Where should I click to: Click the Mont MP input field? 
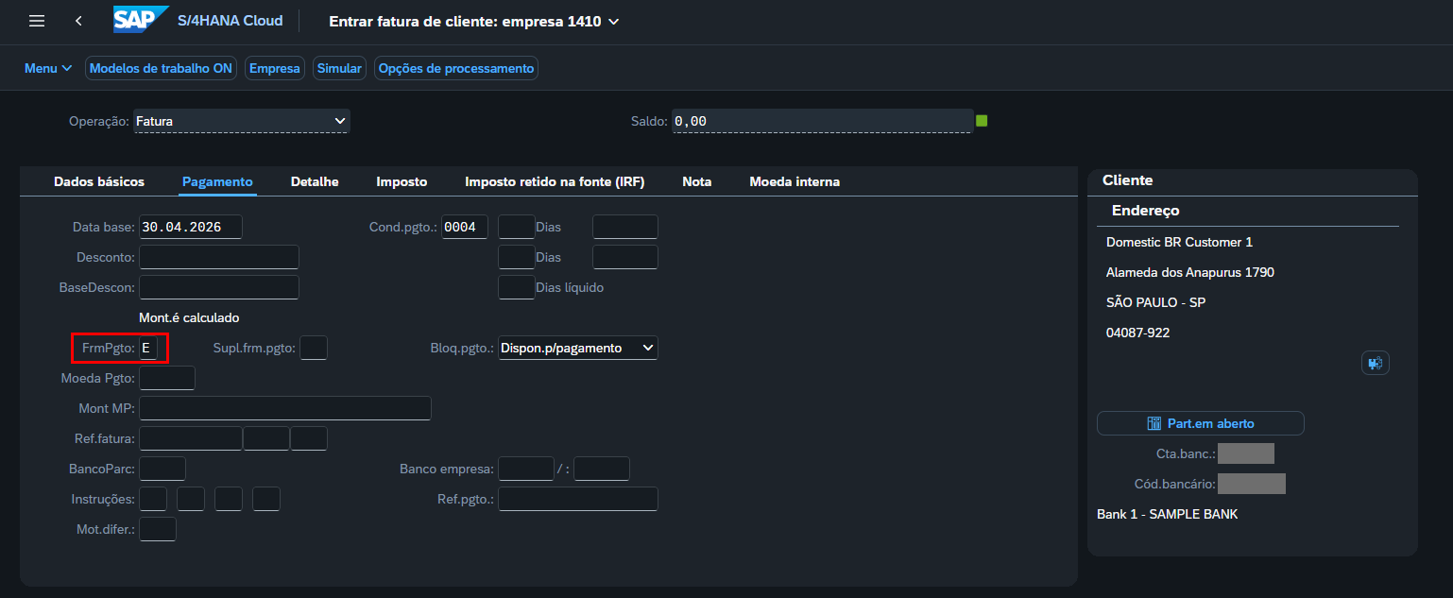[x=285, y=408]
